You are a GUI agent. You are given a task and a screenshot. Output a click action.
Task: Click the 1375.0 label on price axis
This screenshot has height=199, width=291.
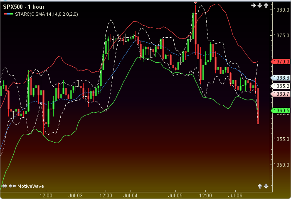281,35
